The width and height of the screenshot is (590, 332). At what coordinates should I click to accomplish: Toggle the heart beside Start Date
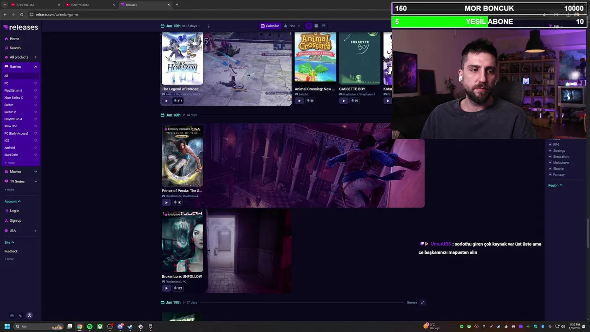35,155
